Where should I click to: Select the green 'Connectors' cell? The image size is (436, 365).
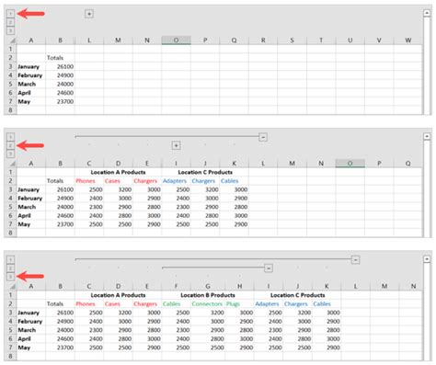coord(208,304)
